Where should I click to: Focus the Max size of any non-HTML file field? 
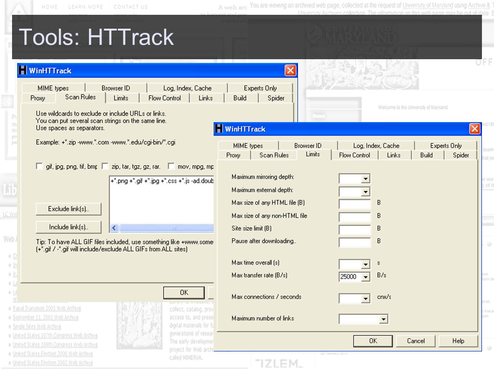click(x=355, y=217)
